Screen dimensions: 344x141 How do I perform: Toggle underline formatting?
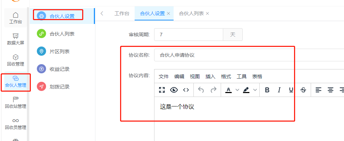pos(291,90)
